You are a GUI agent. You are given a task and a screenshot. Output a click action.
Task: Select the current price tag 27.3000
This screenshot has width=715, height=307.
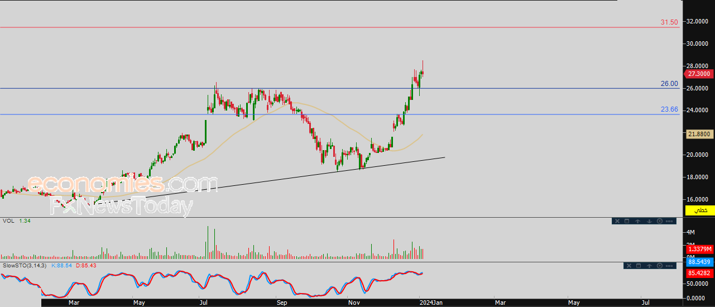tap(698, 74)
